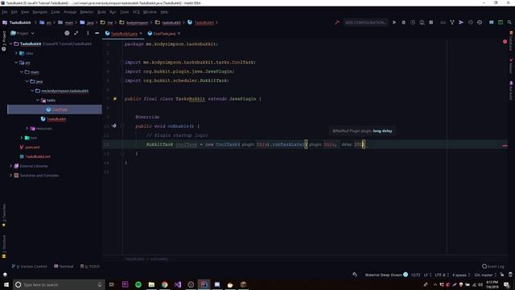This screenshot has height=290, width=515.
Task: Collapse the tasks package node
Action: [x=38, y=100]
